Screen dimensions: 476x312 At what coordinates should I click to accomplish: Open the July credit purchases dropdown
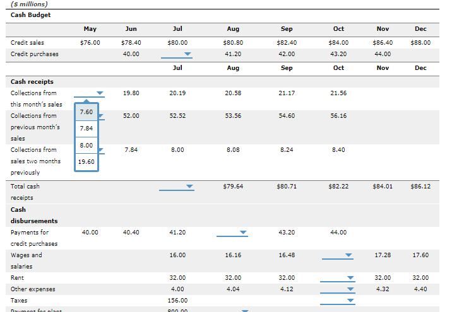tap(177, 54)
